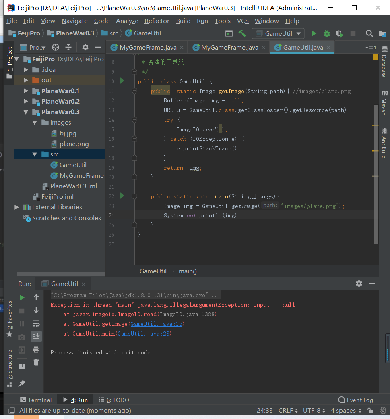Screen dimensions: 390x419
Task: Open Project panel settings gear
Action: coord(85,47)
